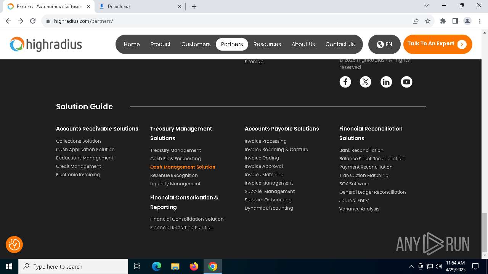Open the EN language selector
The width and height of the screenshot is (488, 274).
click(x=384, y=44)
